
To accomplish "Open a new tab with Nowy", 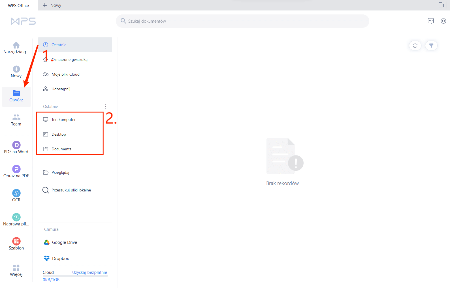I will tap(52, 5).
